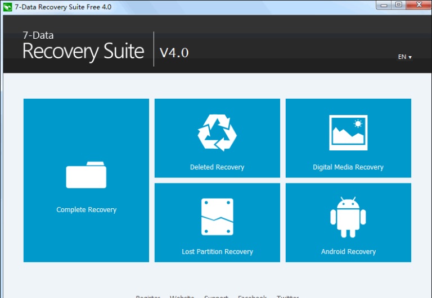Choose Android Recovery robot tile
The height and width of the screenshot is (298, 432).
point(348,223)
